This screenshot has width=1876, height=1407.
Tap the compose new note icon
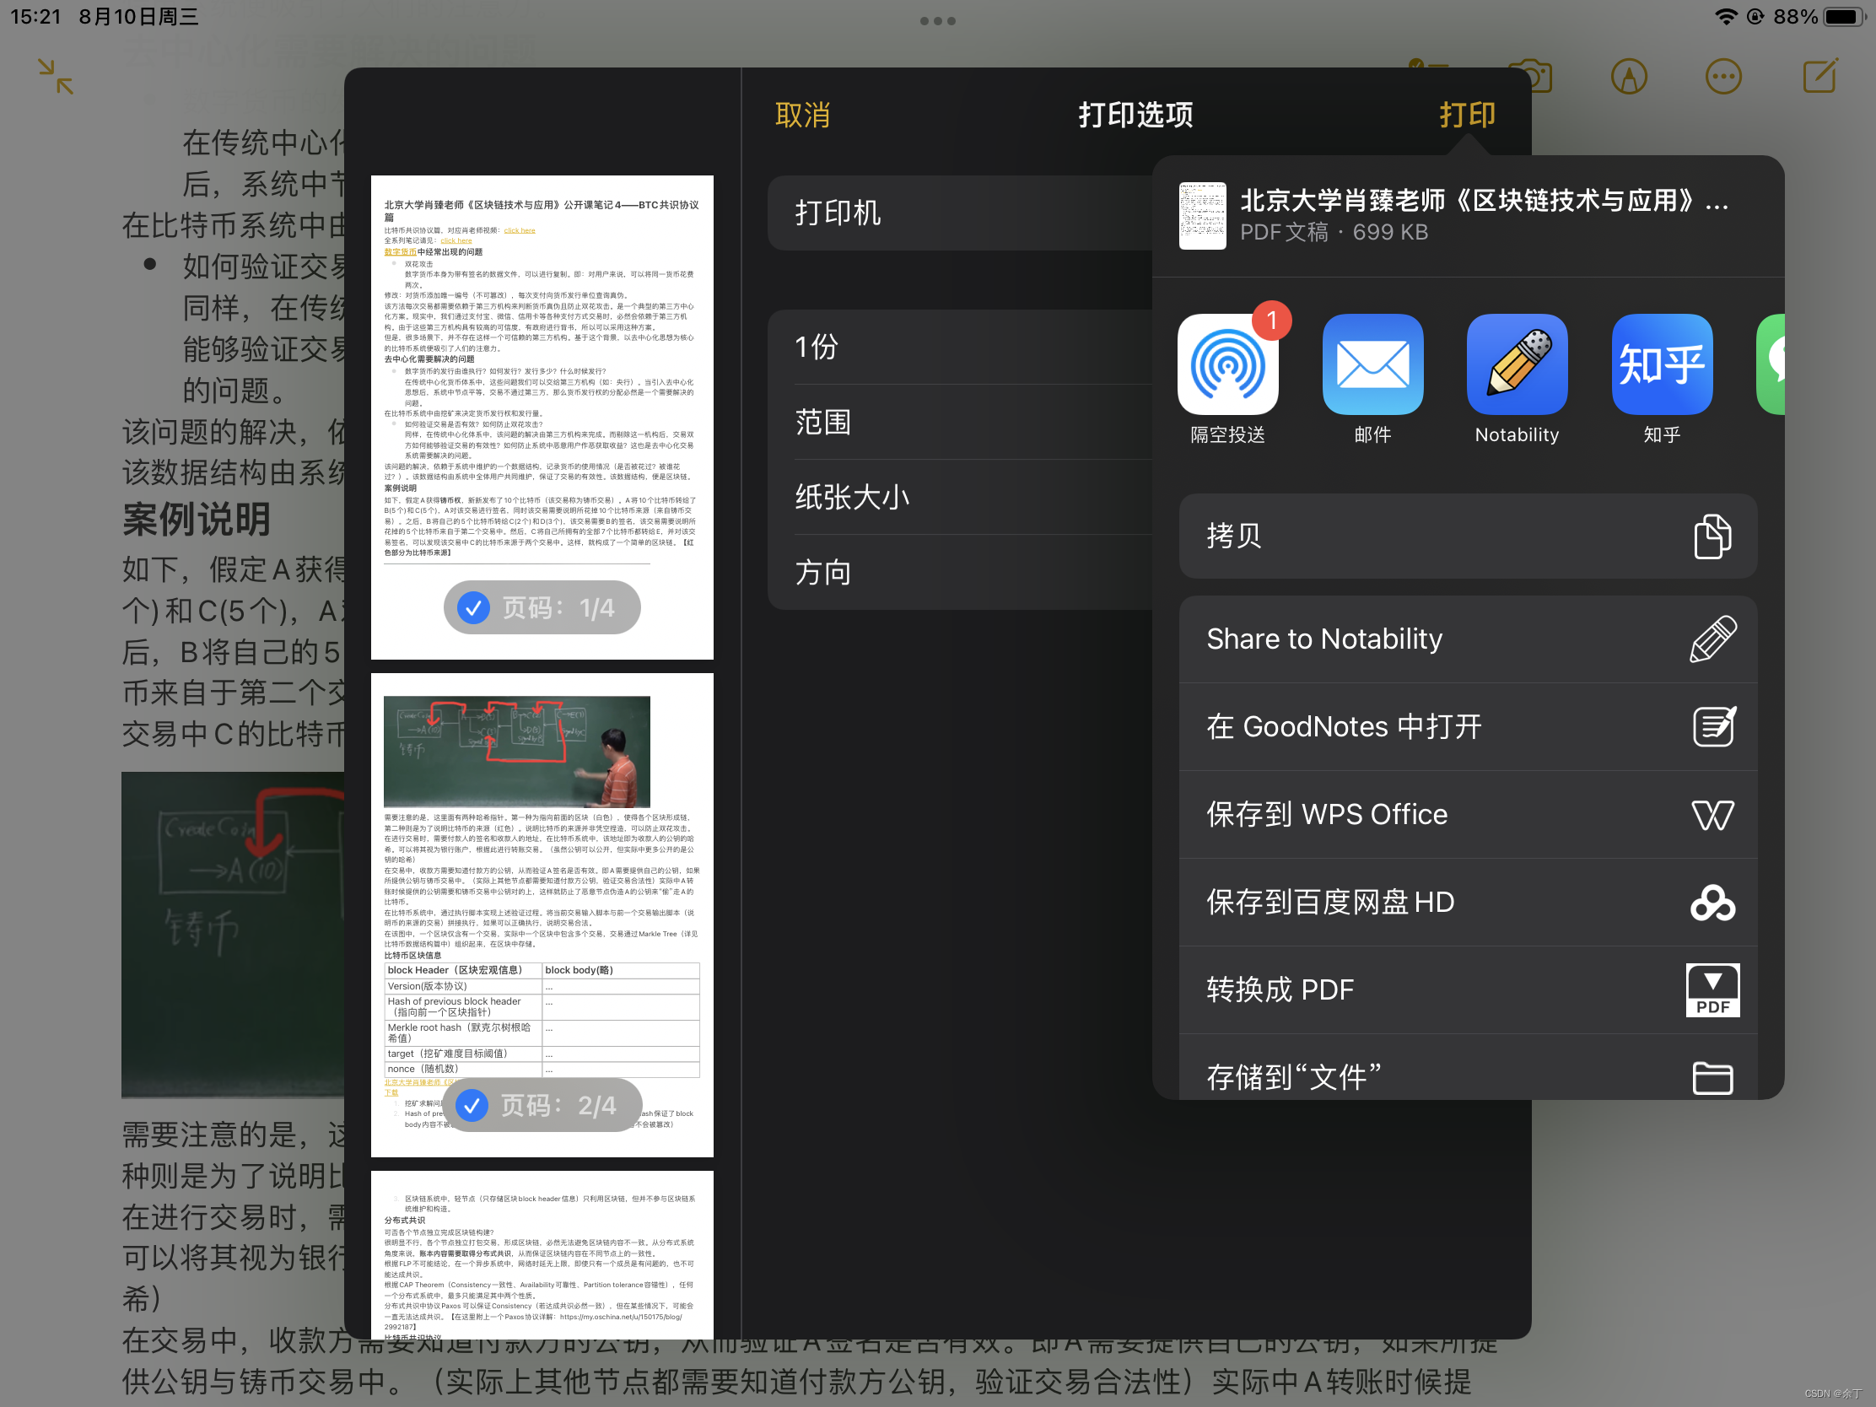pyautogui.click(x=1819, y=76)
